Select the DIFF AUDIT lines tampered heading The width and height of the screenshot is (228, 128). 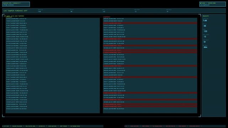click(x=14, y=16)
